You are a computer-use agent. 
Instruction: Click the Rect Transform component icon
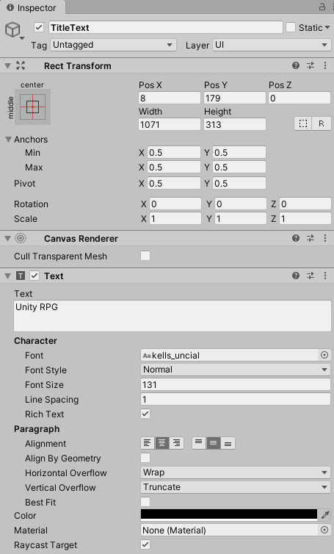click(21, 65)
